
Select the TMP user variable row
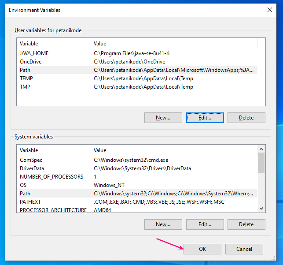pos(26,87)
